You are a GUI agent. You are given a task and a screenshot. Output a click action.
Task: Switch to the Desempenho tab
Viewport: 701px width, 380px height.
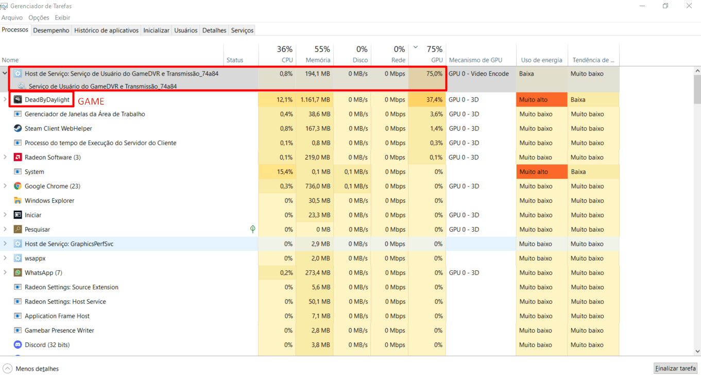[x=51, y=30]
